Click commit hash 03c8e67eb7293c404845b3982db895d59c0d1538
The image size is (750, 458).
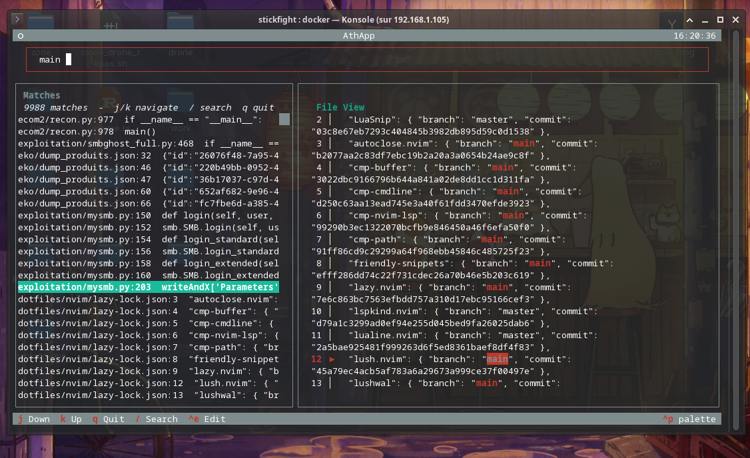[x=423, y=131]
